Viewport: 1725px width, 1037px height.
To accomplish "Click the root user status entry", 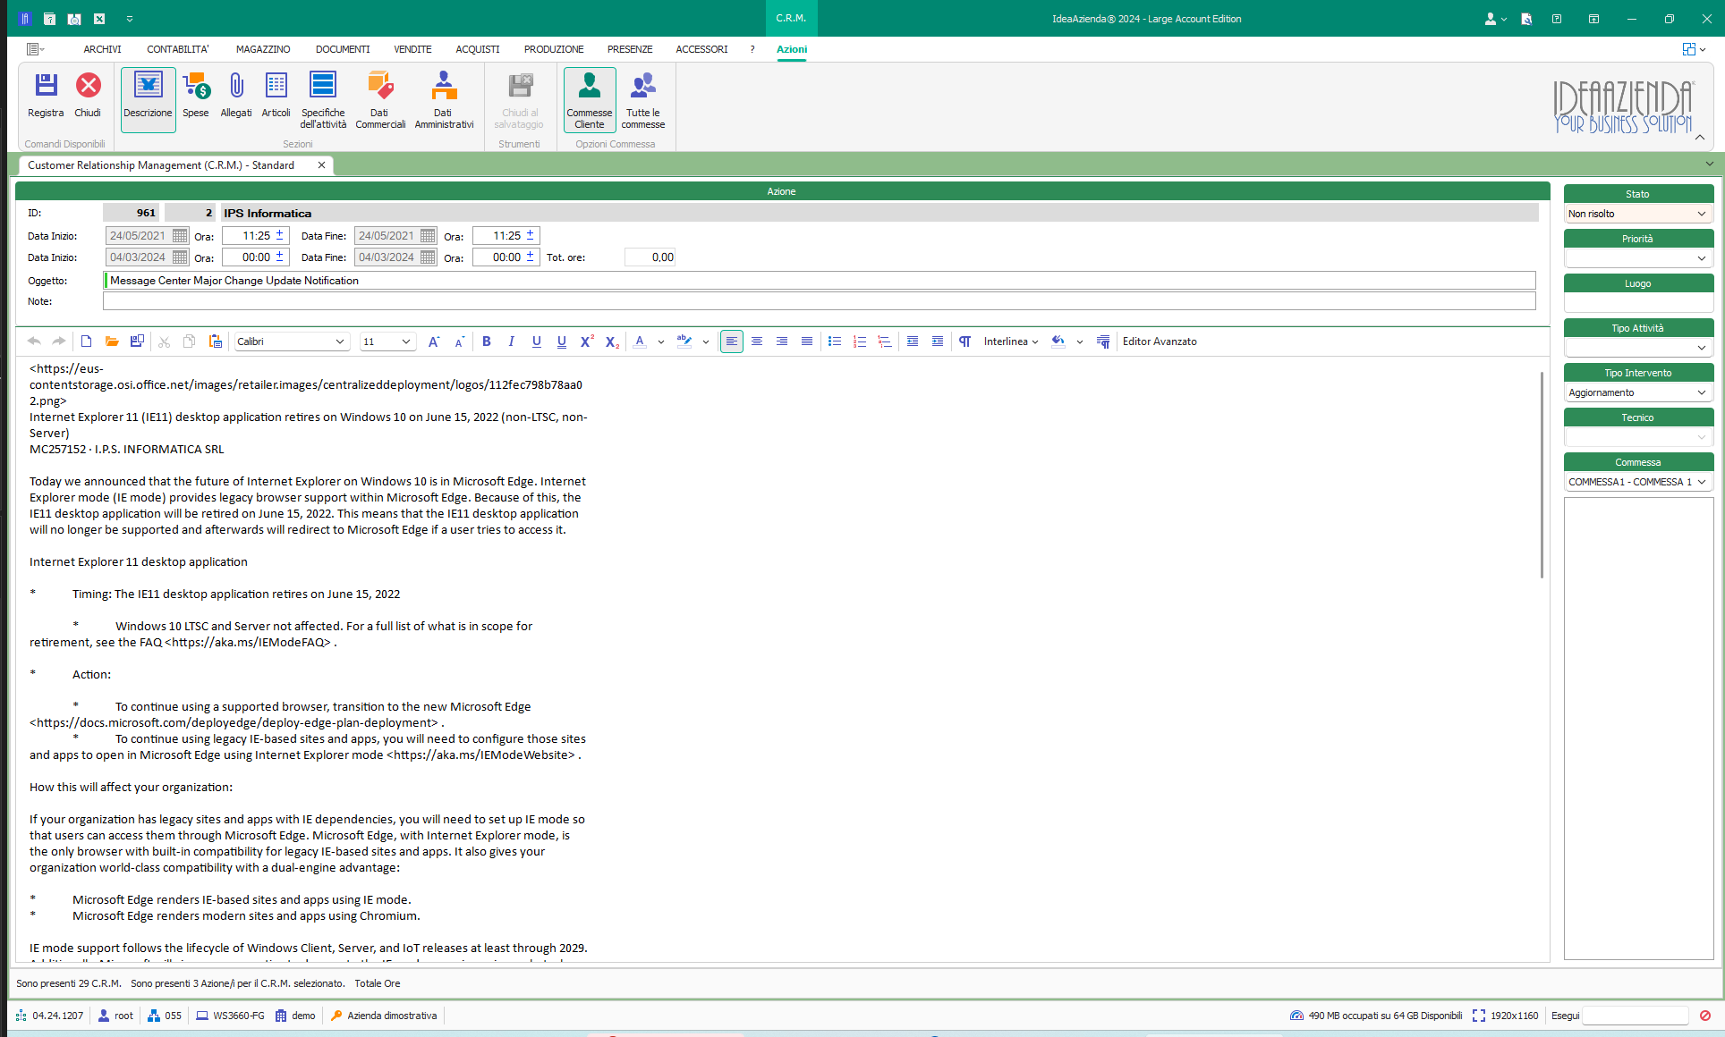I will tap(116, 1016).
